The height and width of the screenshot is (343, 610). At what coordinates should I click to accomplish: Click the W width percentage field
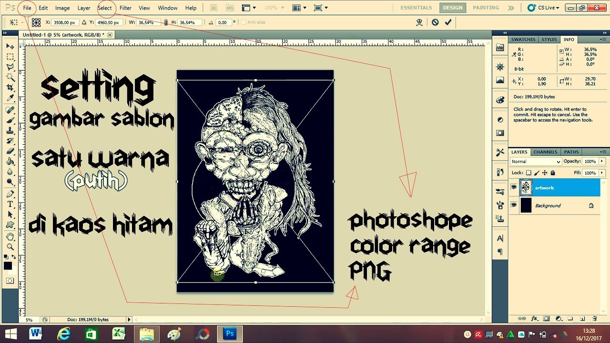pos(147,22)
